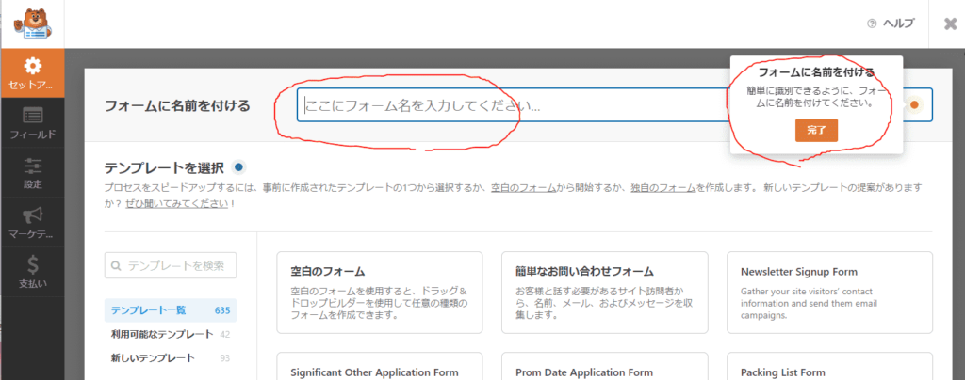Click the blue dot beside テンプレートを選択
The image size is (965, 380).
pos(238,166)
